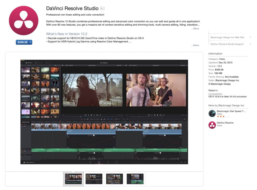Click the chevron next to DaVinci Resolve Studio Support
This screenshot has width=257, height=190.
(250, 44)
